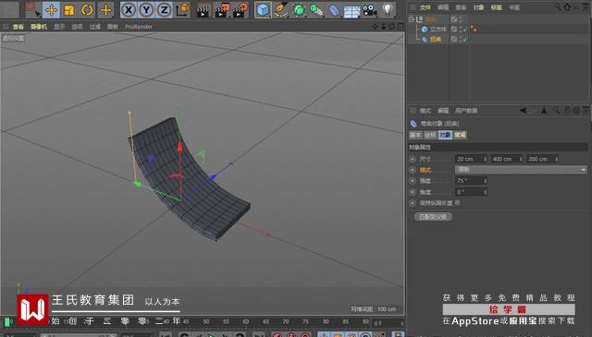This screenshot has height=337, width=592.
Task: Toggle layer box of null row
Action: (x=454, y=19)
